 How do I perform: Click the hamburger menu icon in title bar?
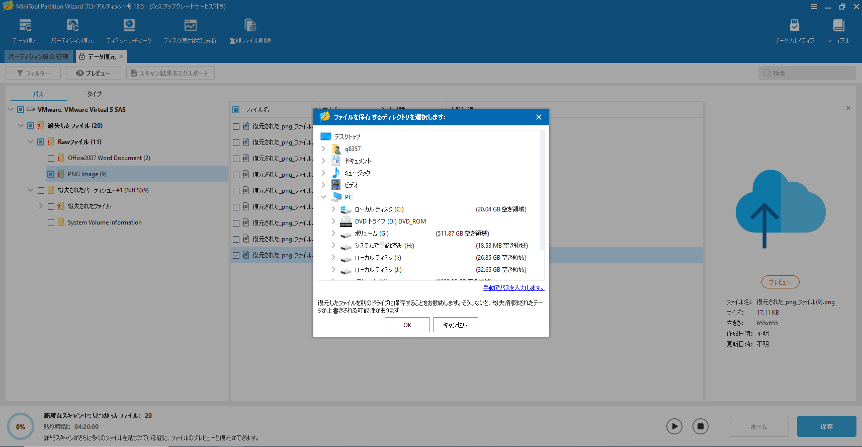814,7
